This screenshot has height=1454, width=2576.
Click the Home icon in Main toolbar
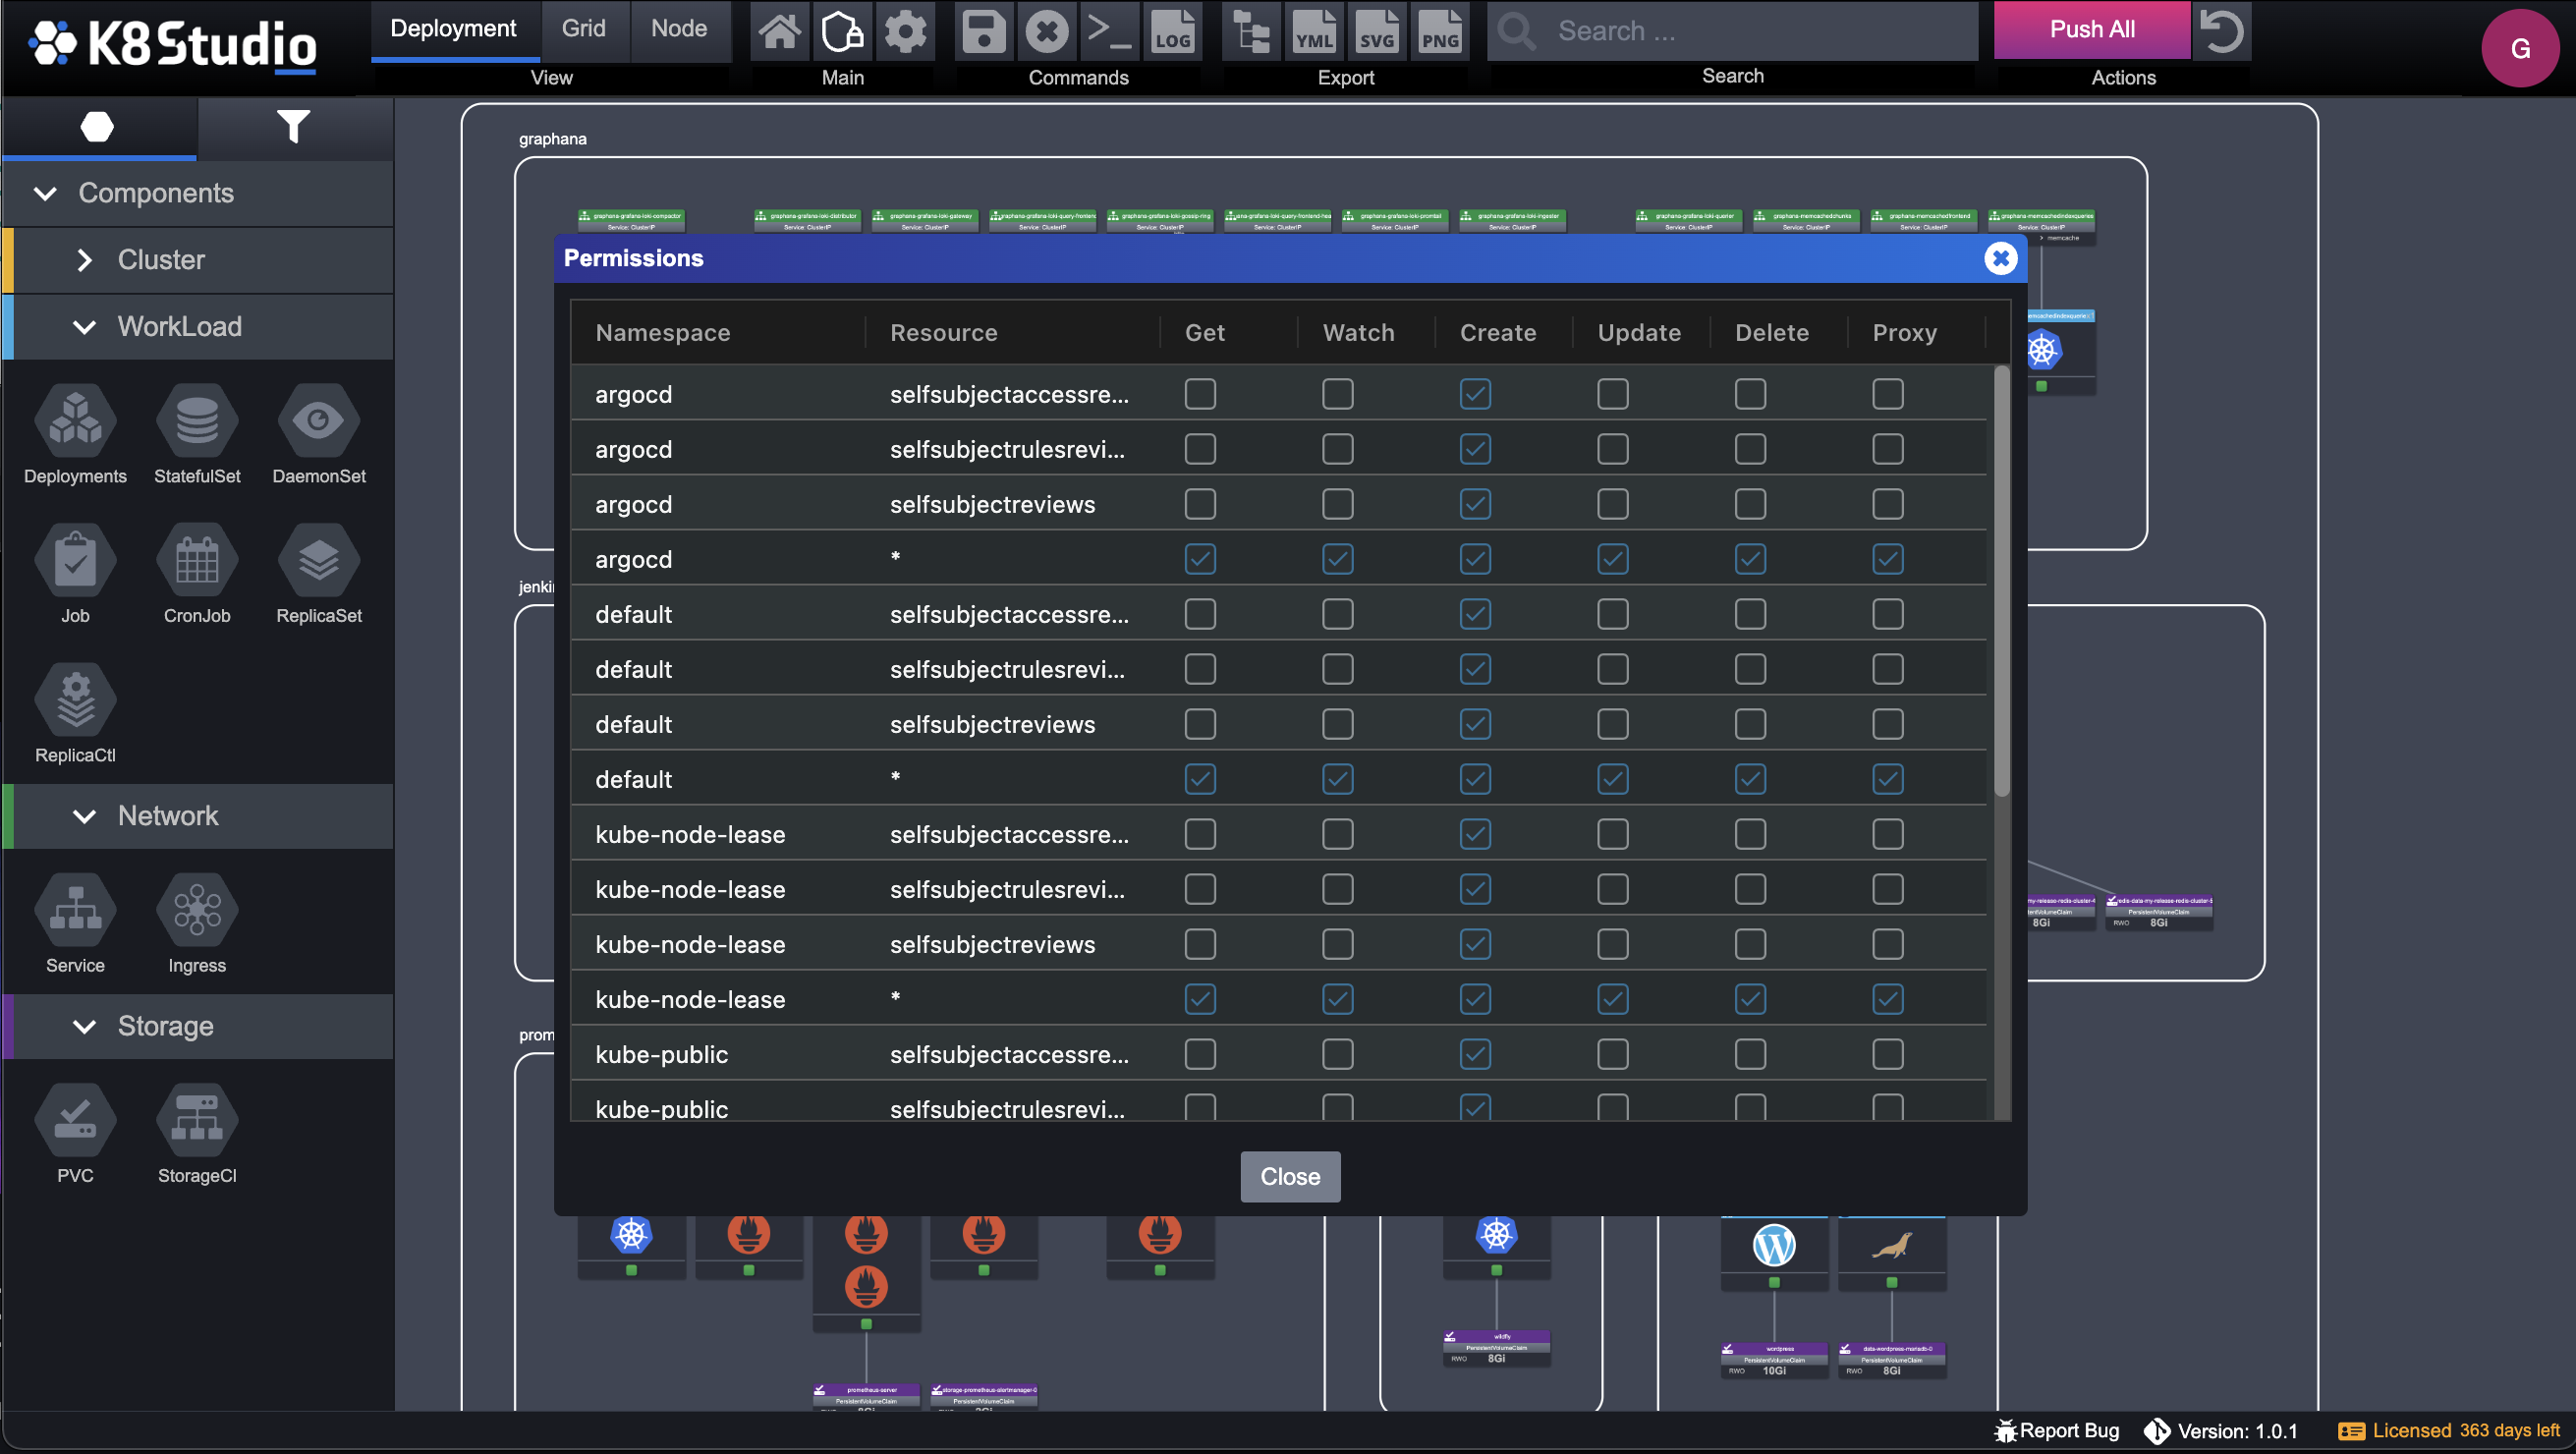(x=779, y=31)
